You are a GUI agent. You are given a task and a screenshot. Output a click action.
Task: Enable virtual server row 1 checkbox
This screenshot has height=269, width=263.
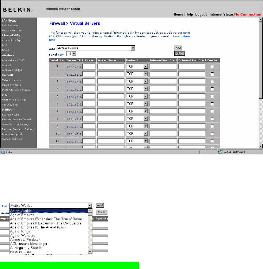coord(212,67)
